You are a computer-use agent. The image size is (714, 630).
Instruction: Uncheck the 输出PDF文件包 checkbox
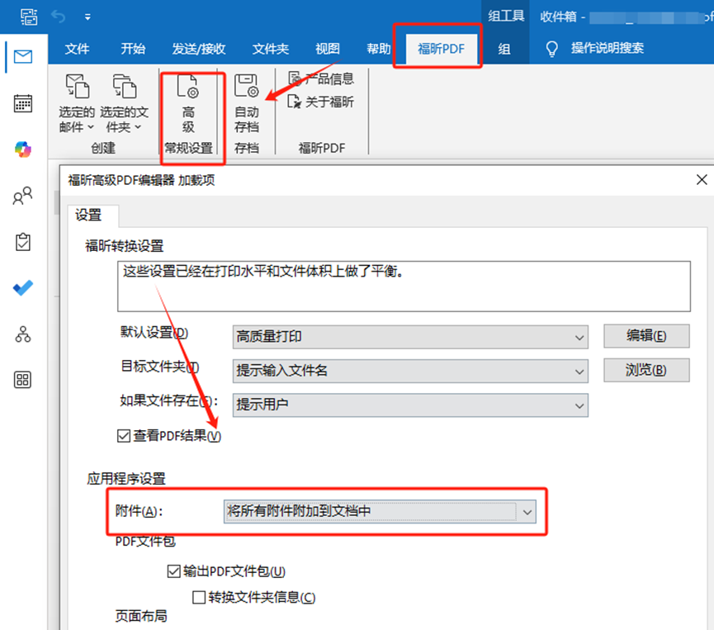click(x=173, y=571)
